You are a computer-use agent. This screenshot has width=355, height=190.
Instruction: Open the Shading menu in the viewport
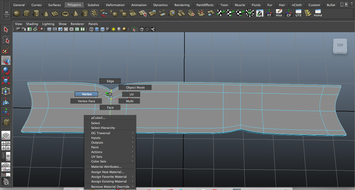32,24
